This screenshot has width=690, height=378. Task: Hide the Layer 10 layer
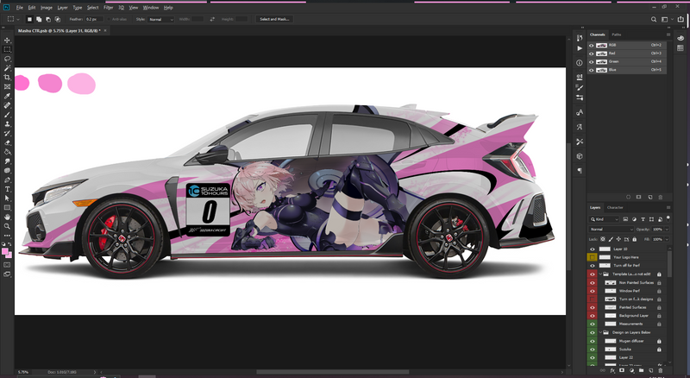pyautogui.click(x=593, y=249)
